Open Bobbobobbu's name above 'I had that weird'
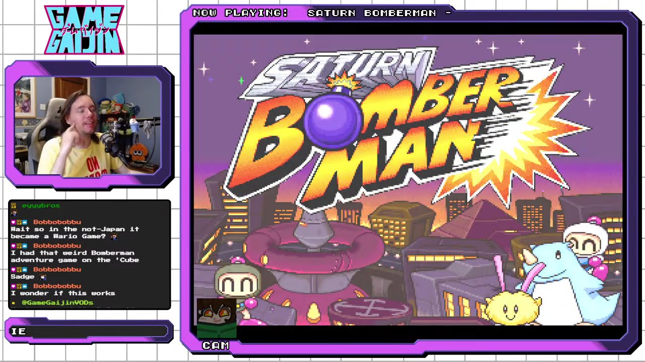The image size is (645, 362). 57,246
